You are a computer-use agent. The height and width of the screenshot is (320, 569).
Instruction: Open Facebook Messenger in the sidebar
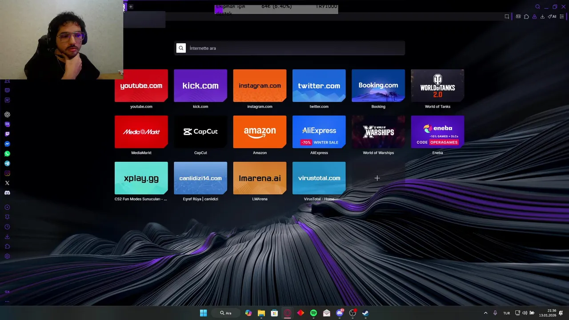click(x=7, y=144)
